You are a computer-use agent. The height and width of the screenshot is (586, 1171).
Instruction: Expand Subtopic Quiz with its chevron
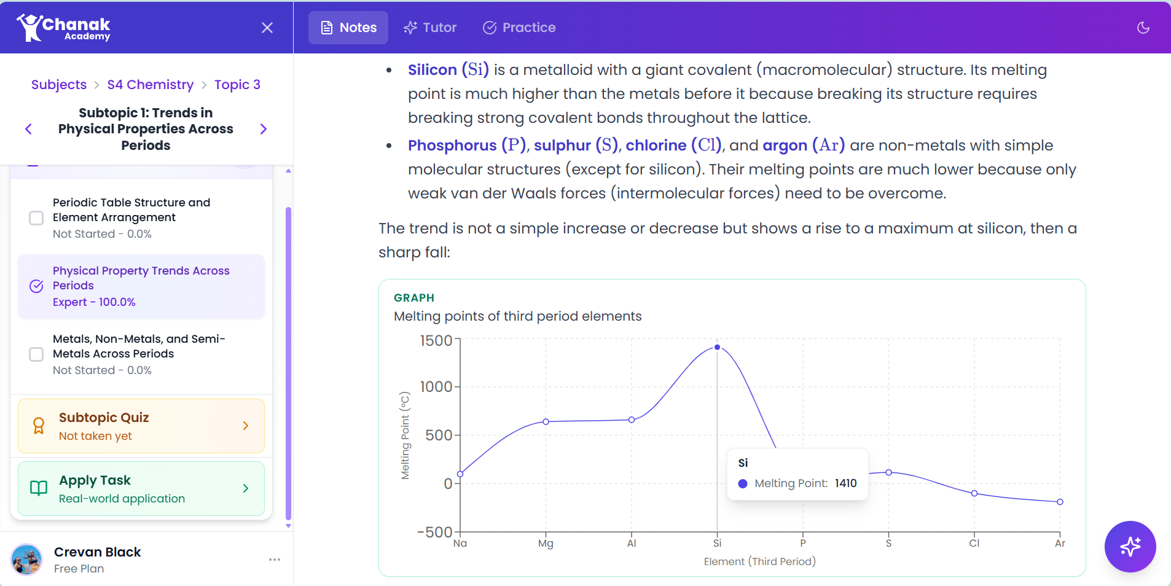tap(245, 426)
